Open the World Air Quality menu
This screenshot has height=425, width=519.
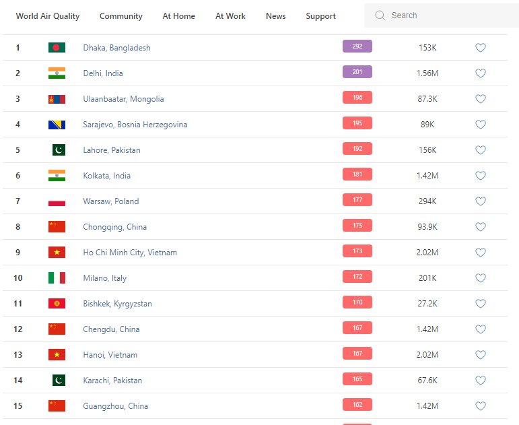pyautogui.click(x=47, y=16)
